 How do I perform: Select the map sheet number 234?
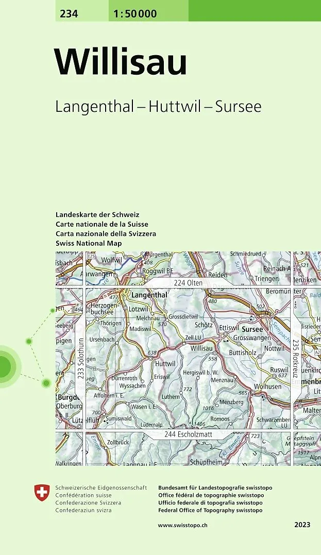coord(69,14)
